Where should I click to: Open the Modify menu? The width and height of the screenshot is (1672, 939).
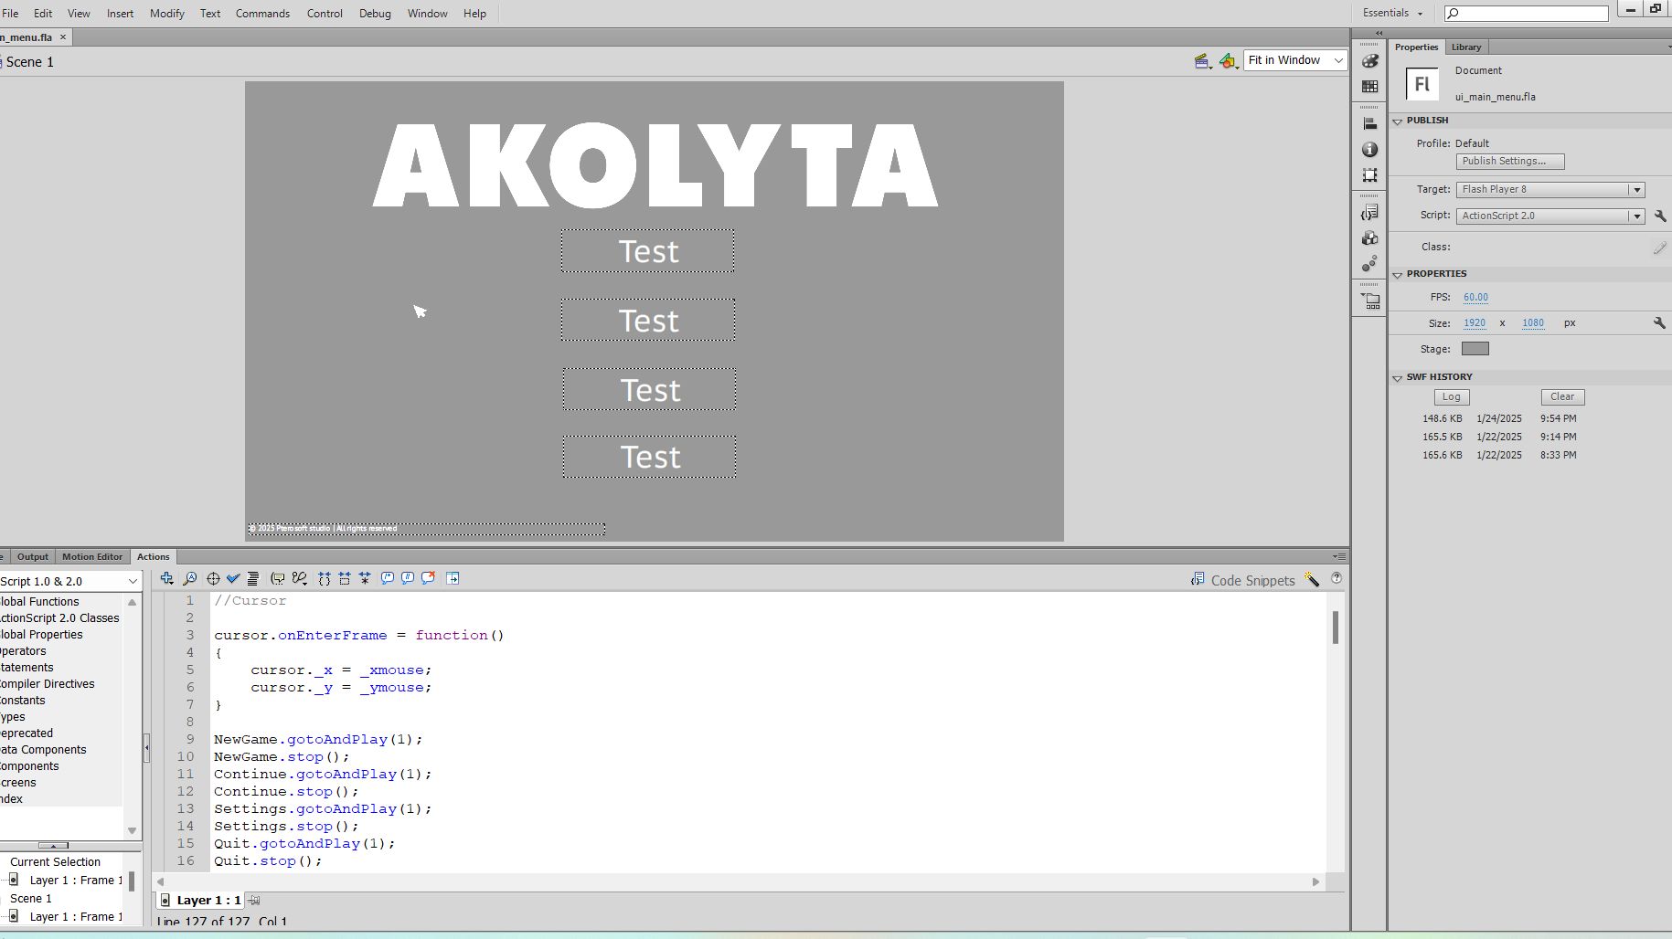click(x=166, y=13)
